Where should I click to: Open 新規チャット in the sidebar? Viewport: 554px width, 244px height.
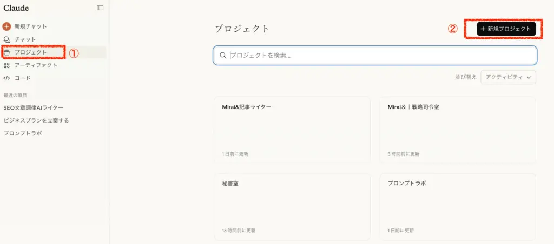30,26
